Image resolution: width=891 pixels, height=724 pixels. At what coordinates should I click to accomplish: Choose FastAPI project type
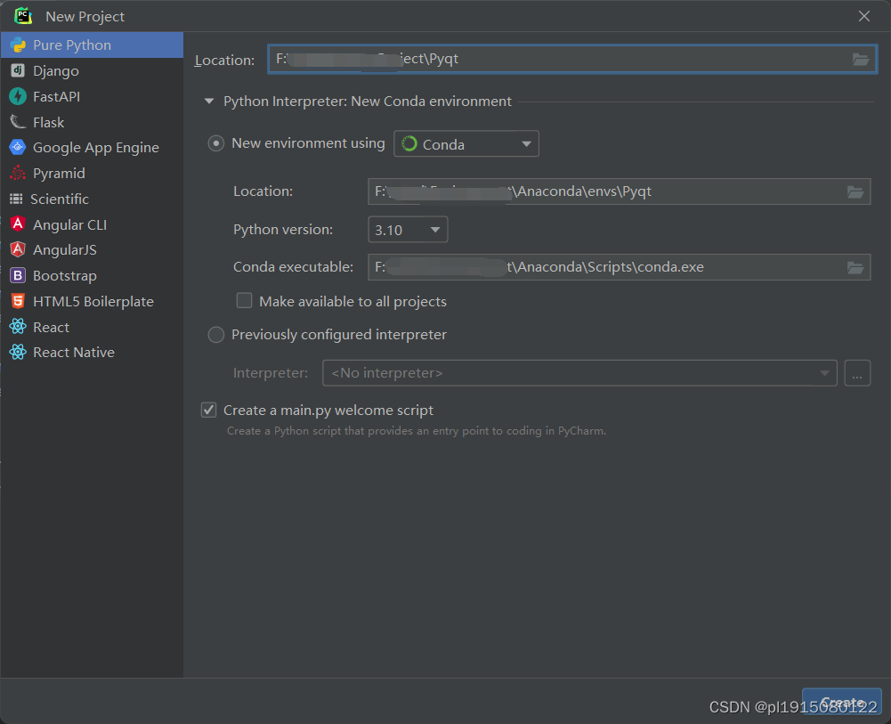92,96
